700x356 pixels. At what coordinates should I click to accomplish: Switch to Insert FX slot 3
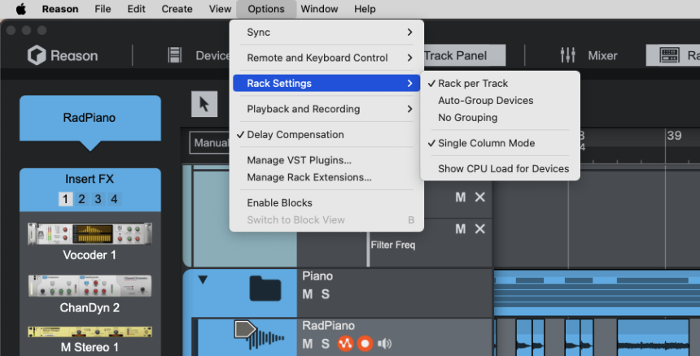coord(98,199)
